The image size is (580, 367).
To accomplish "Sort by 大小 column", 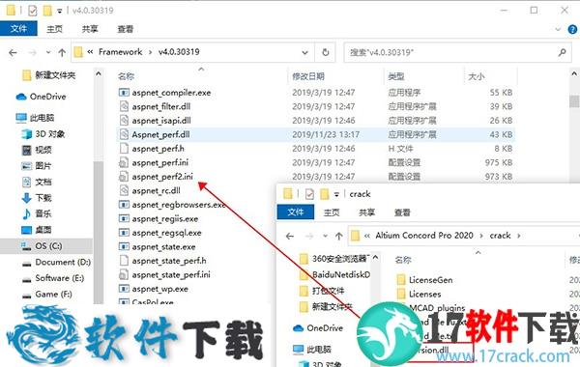I will (476, 76).
